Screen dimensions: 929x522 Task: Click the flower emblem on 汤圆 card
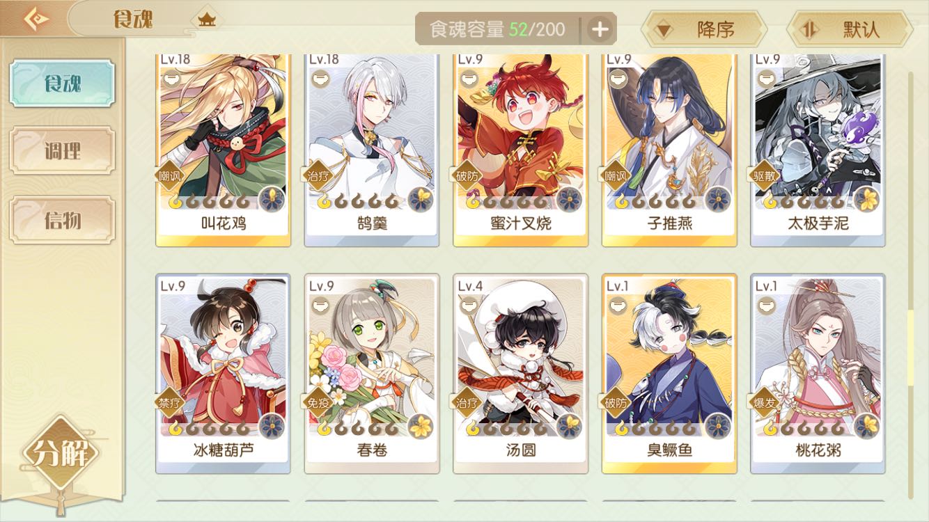point(570,425)
